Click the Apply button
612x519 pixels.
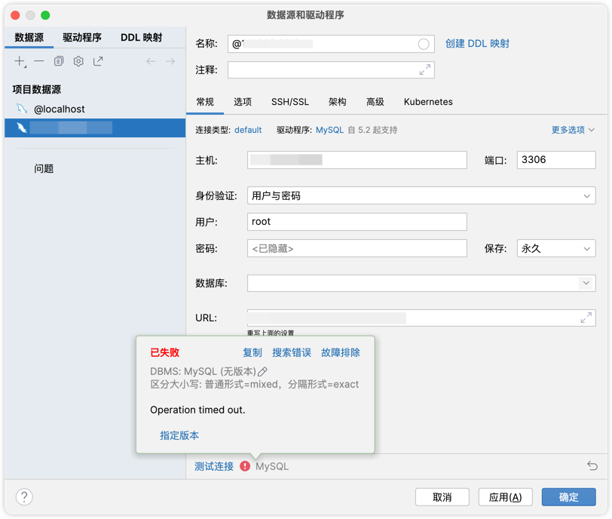pos(505,497)
